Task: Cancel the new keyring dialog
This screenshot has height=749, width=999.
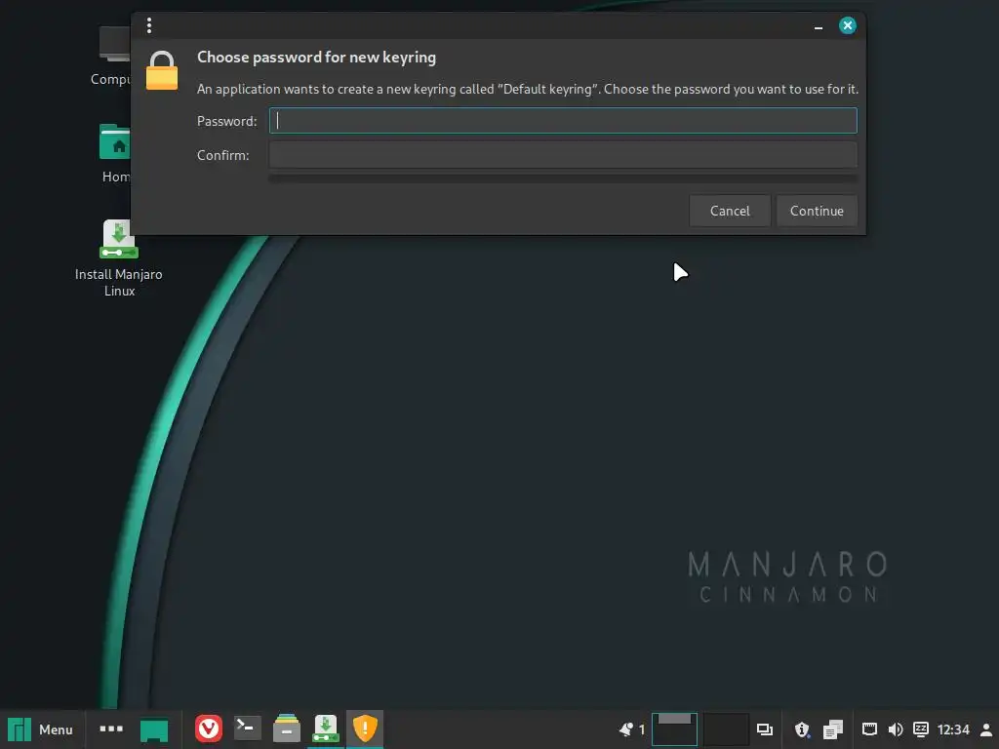Action: point(730,211)
